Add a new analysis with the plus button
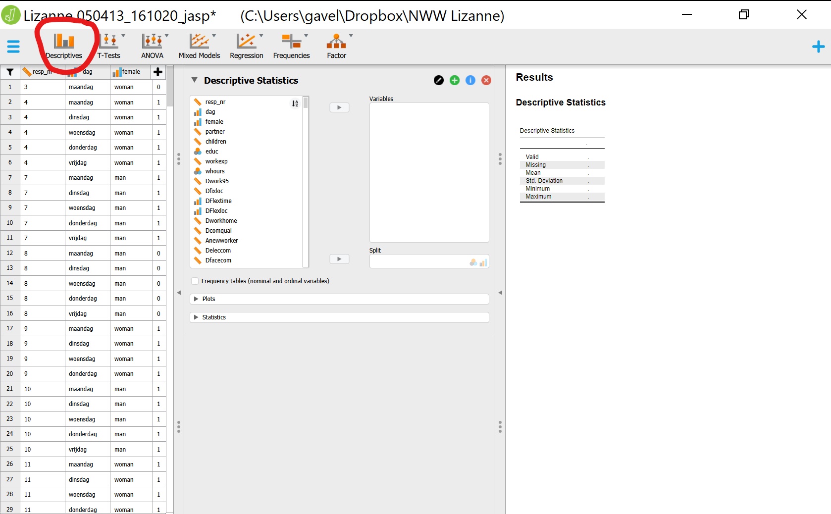831x514 pixels. (x=818, y=47)
